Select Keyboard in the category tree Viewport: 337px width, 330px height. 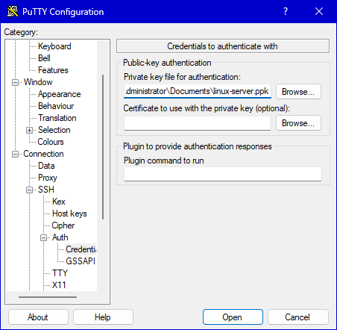coord(54,46)
